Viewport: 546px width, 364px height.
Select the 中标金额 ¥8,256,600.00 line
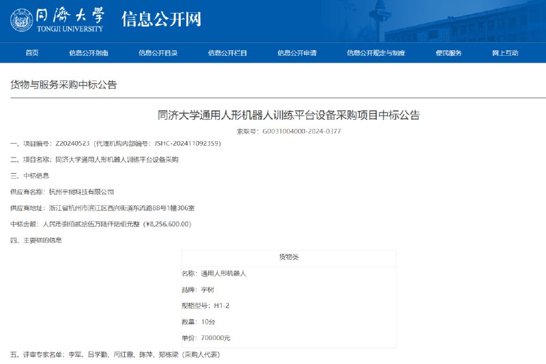101,224
